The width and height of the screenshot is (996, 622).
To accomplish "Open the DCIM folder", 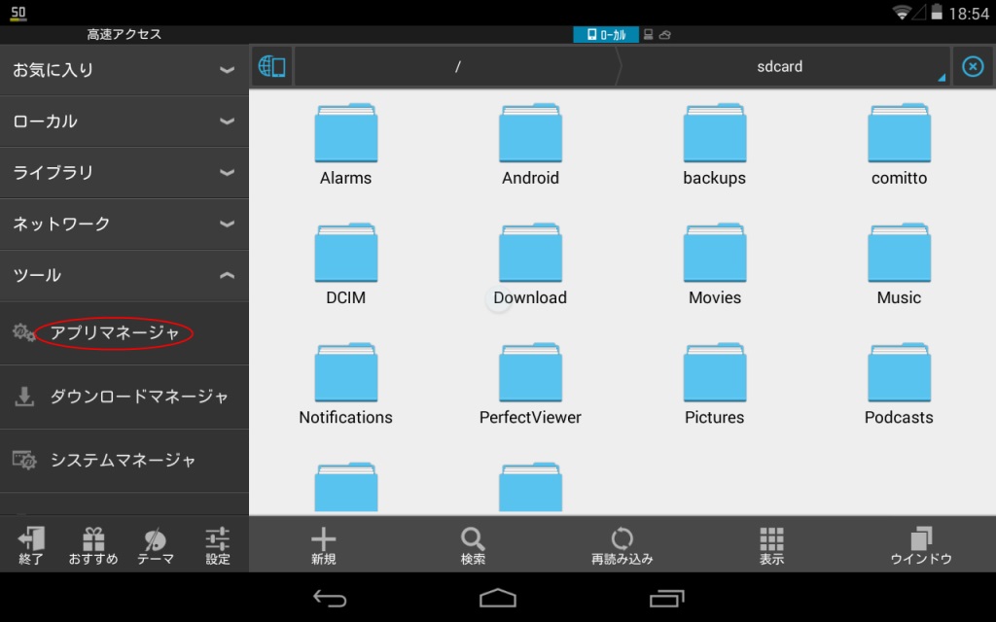I will [x=345, y=264].
